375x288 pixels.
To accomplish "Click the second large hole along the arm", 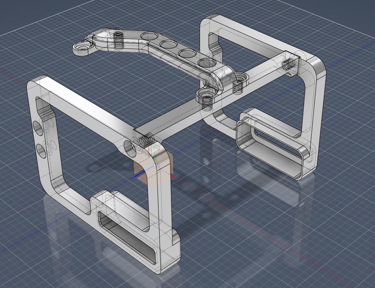I will [167, 44].
